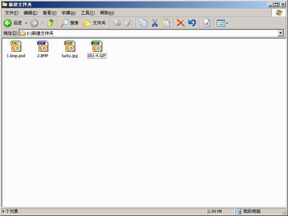Toggle the Folders (文件夹) pane
The image size is (288, 216).
coord(94,23)
